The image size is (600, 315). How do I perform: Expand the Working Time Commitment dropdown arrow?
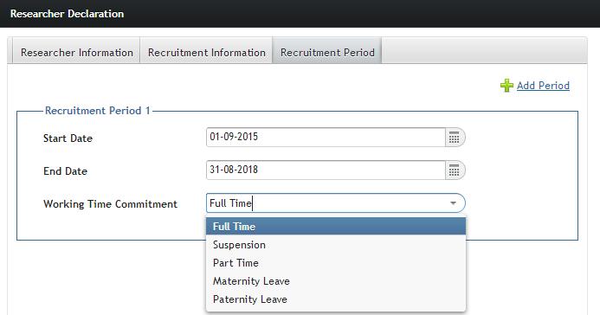453,203
